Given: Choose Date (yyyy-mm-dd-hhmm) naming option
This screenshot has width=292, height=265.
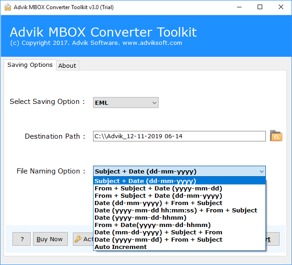Looking at the screenshot, I should coord(179,217).
